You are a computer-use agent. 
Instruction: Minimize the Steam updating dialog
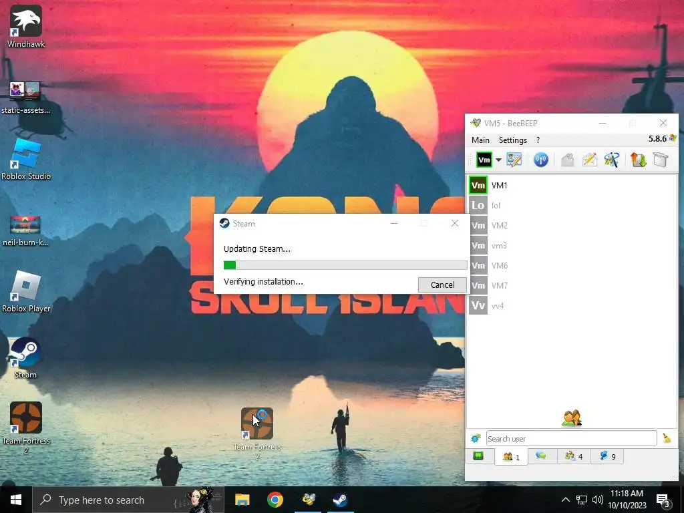394,223
